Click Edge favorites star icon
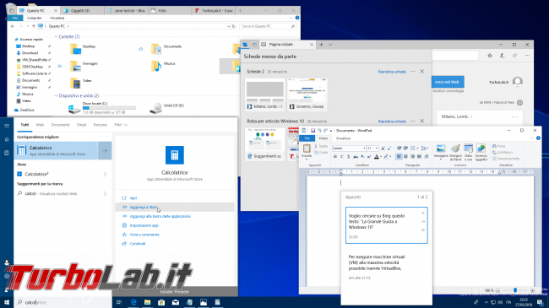Viewport: 549px width, 308px height. [x=490, y=56]
